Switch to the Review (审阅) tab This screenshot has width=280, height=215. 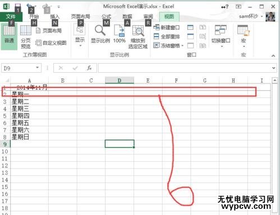click(148, 16)
